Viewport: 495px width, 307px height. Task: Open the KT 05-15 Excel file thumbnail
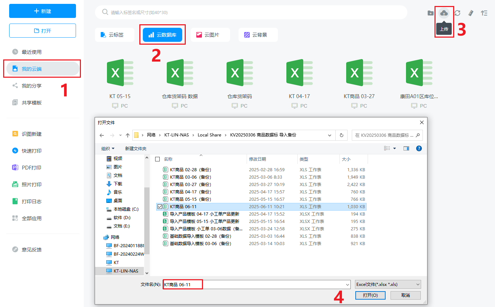pos(120,73)
